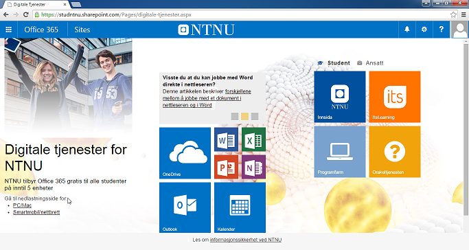Viewport: 469px width, 250px height.
Task: Open the Programfarm tile
Action: pyautogui.click(x=340, y=152)
